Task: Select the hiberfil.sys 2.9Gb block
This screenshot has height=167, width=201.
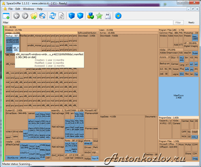Action: click(x=178, y=96)
